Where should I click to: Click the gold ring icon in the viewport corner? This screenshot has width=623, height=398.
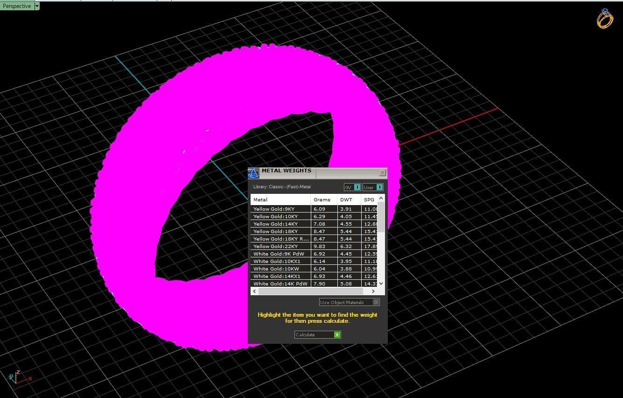coord(605,19)
